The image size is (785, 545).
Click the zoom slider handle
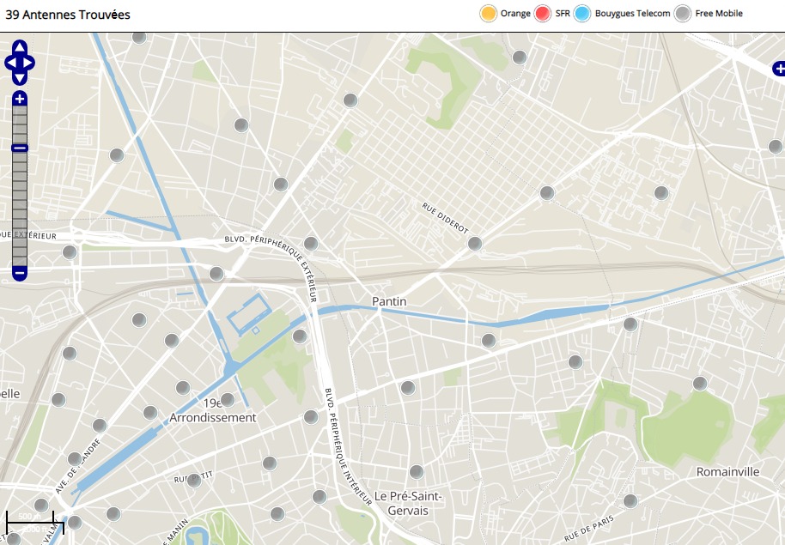click(x=20, y=148)
